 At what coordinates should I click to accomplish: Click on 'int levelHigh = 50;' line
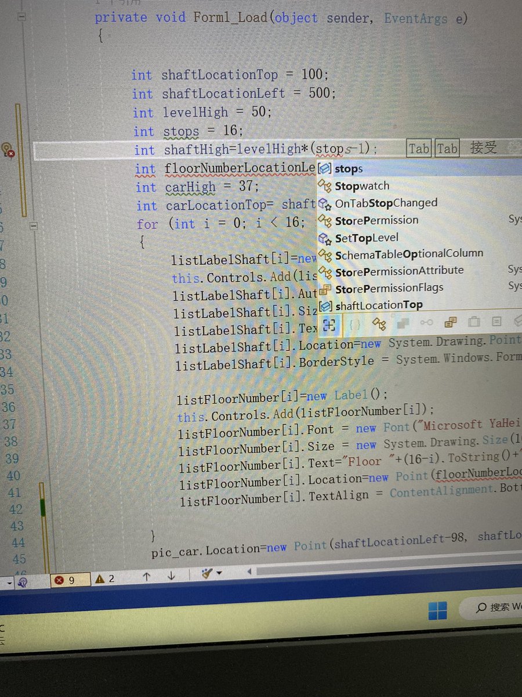pyautogui.click(x=202, y=112)
